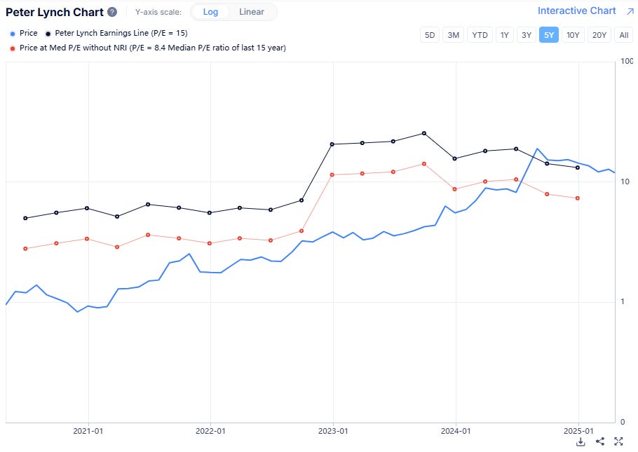This screenshot has width=638, height=452.
Task: Click the 2021-01 x-axis label
Action: click(88, 431)
